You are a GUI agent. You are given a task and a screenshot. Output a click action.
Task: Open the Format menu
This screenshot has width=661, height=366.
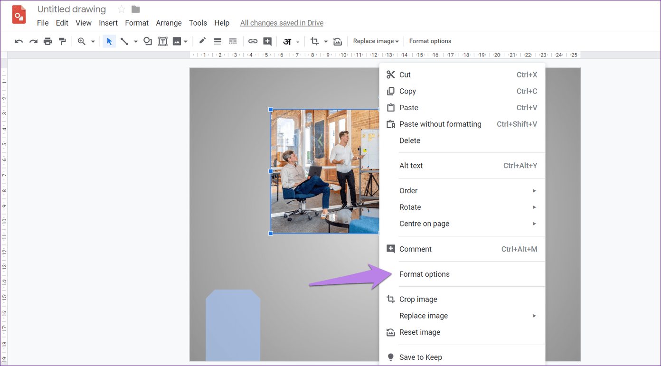click(137, 23)
